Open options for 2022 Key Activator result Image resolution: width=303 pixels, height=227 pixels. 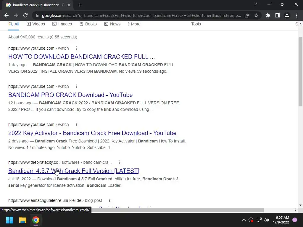point(76,124)
